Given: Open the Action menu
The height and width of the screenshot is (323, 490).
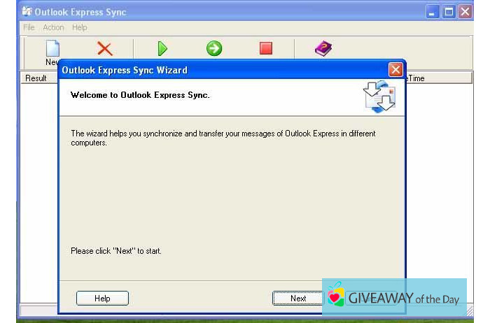Looking at the screenshot, I should [x=53, y=27].
